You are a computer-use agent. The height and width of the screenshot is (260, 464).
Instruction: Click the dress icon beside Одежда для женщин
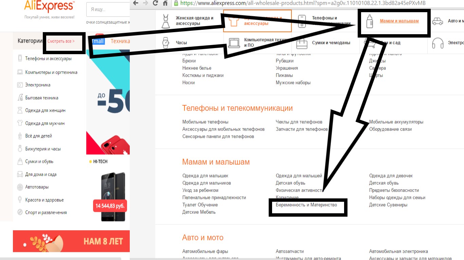click(x=20, y=110)
